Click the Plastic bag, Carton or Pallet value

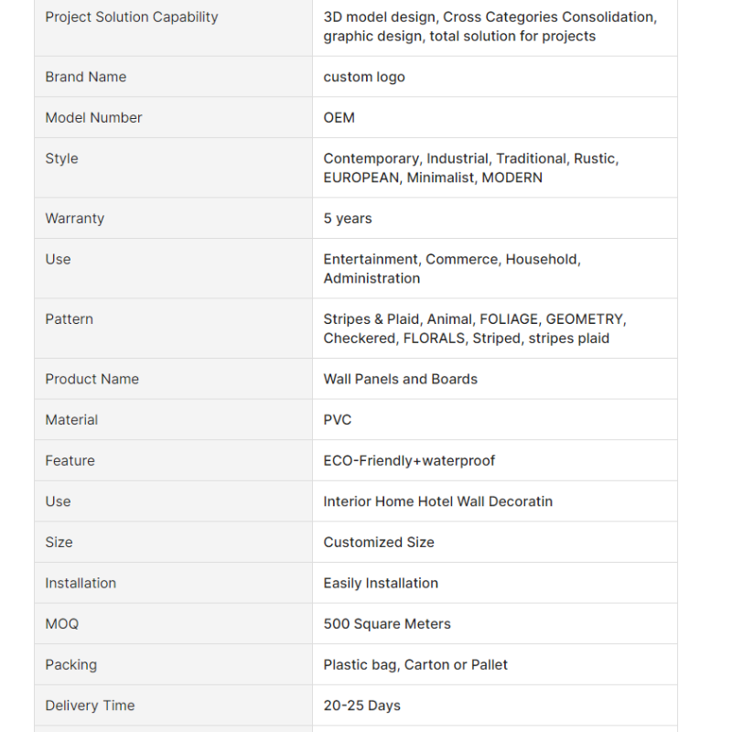coord(415,665)
